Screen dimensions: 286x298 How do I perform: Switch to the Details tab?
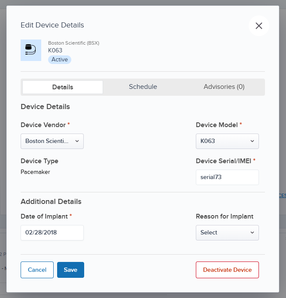[x=63, y=87]
